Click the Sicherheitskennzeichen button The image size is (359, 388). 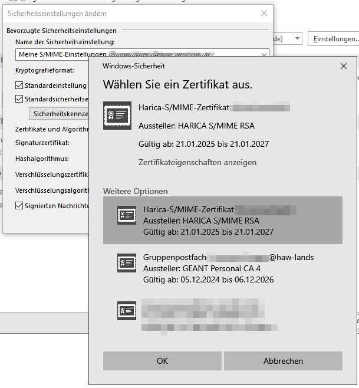59,114
